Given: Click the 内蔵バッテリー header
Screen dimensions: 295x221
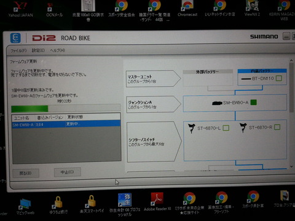Looking at the screenshot, I should 262,71.
